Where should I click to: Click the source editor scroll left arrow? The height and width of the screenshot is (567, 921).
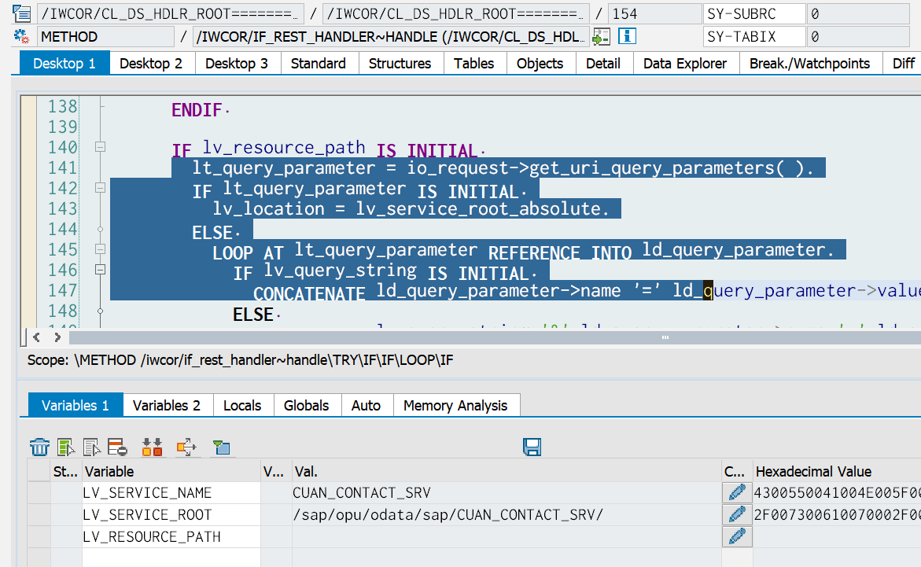tap(36, 337)
